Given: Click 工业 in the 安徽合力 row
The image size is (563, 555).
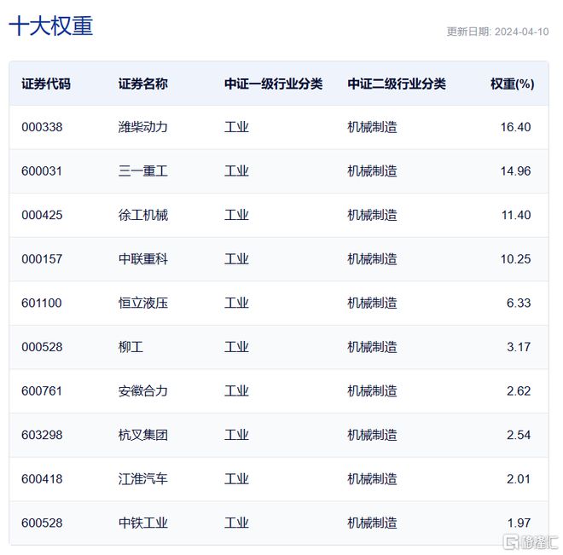Looking at the screenshot, I should tap(236, 391).
